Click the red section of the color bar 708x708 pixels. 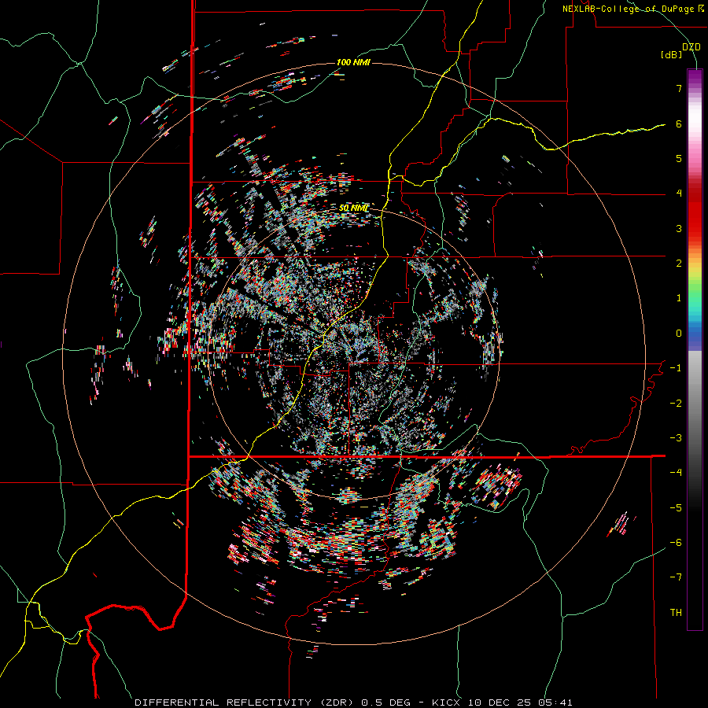pos(695,212)
